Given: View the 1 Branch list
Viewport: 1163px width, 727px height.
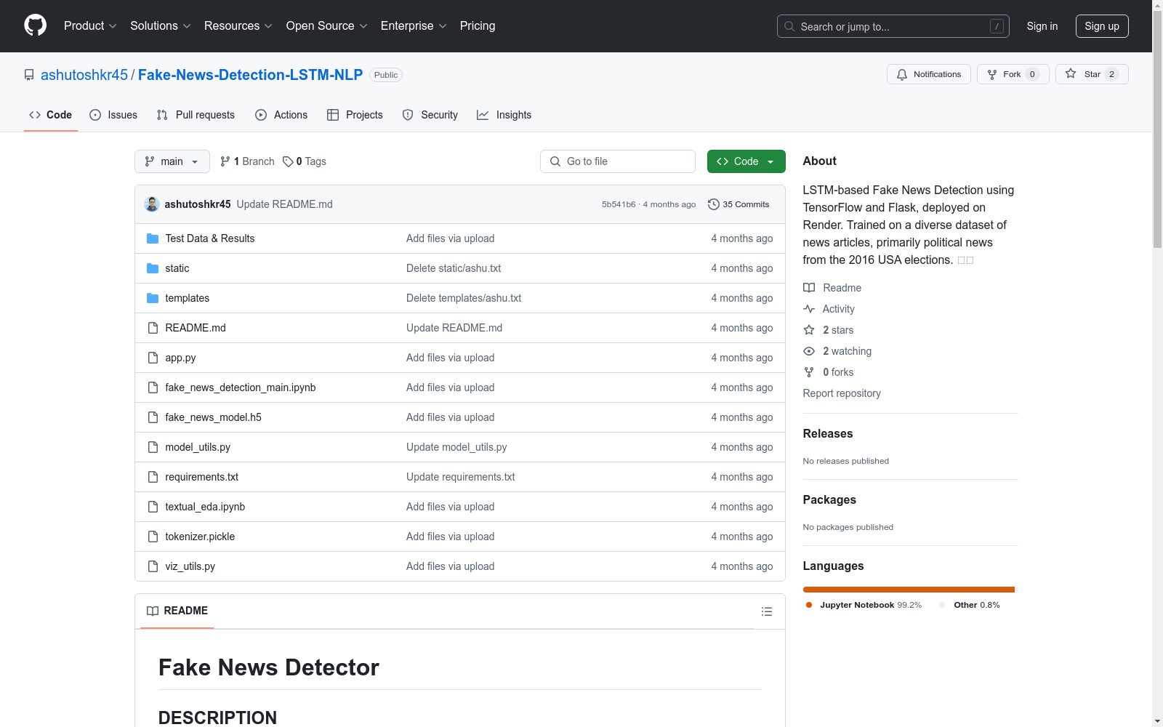Looking at the screenshot, I should [x=247, y=161].
